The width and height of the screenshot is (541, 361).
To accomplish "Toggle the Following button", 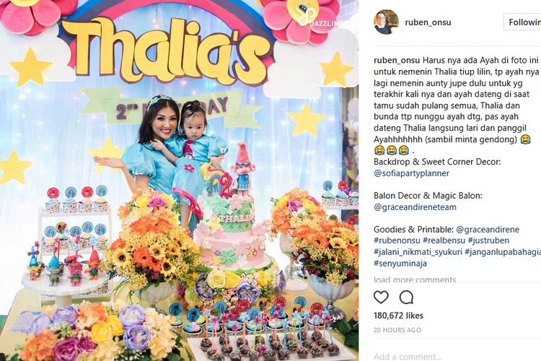I will point(522,22).
